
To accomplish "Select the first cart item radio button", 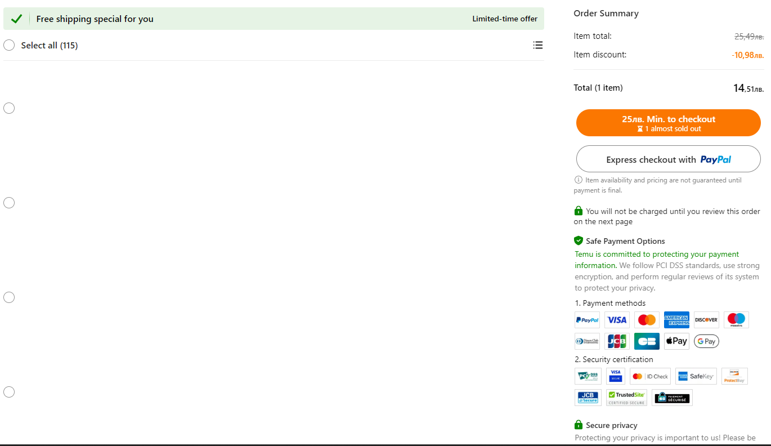I will (x=9, y=108).
